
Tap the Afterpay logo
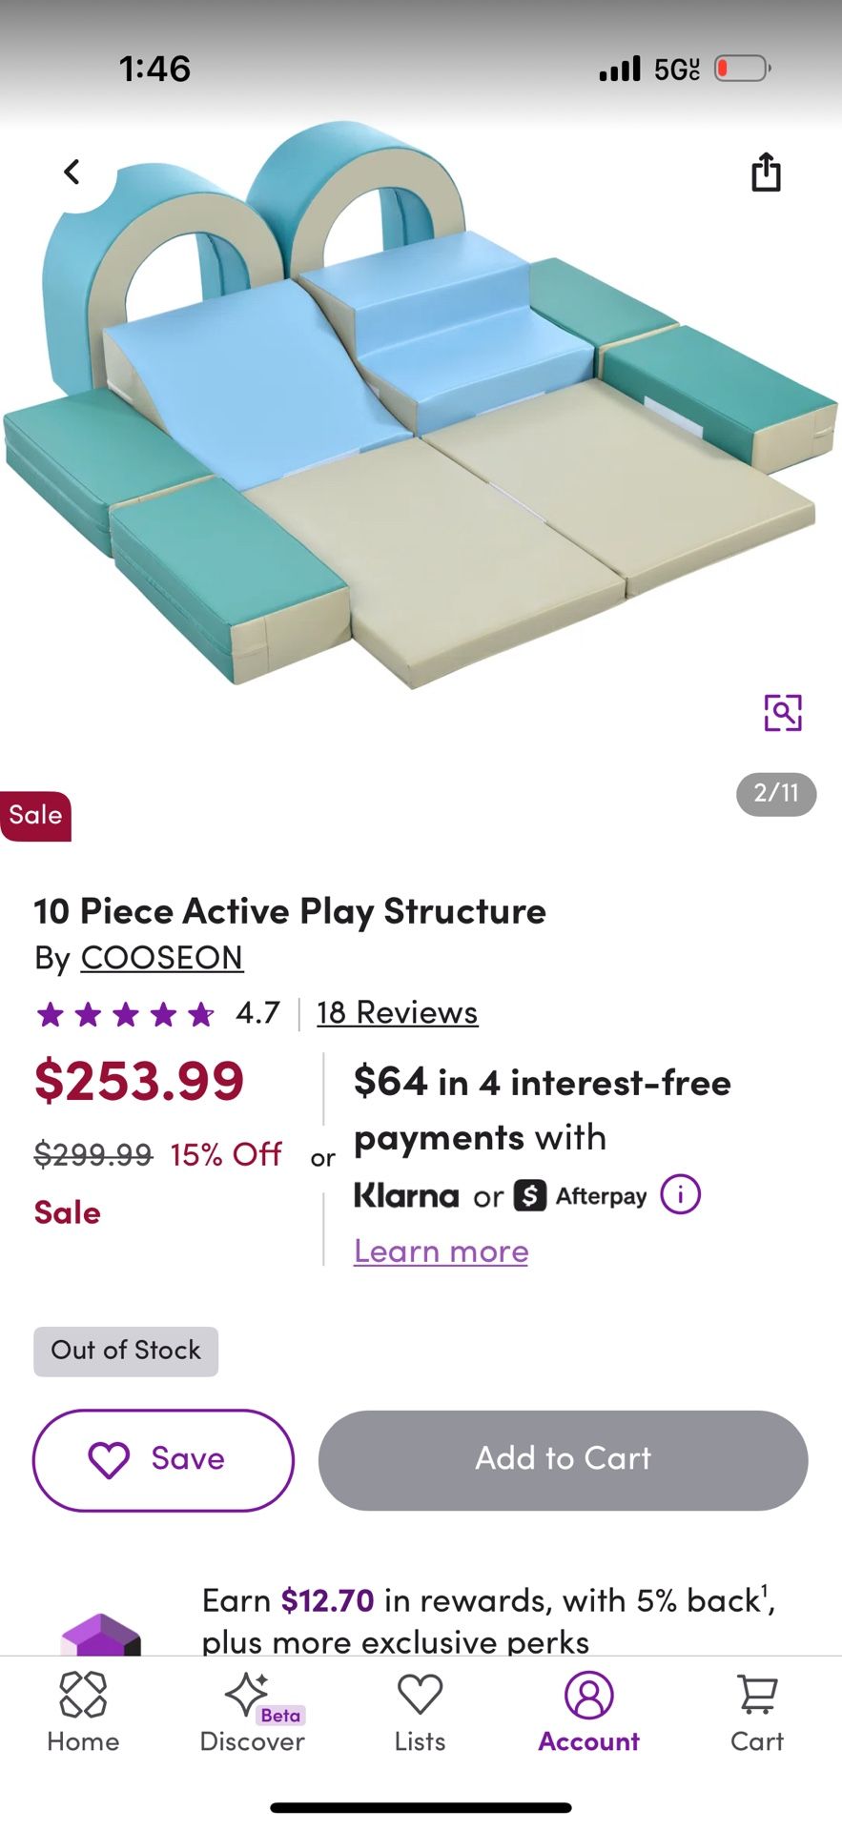pos(581,1195)
